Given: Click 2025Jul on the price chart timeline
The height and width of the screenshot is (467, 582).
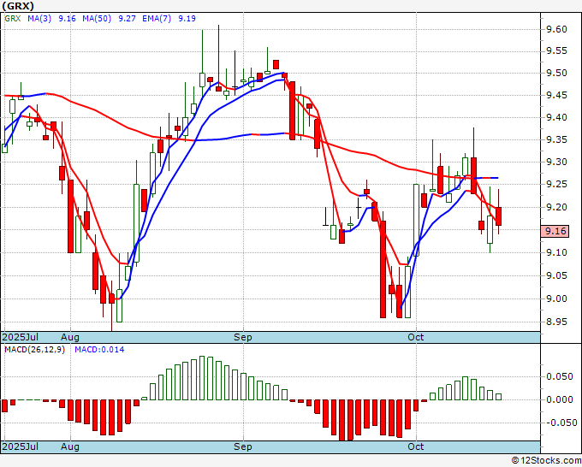Looking at the screenshot, I should 21,337.
